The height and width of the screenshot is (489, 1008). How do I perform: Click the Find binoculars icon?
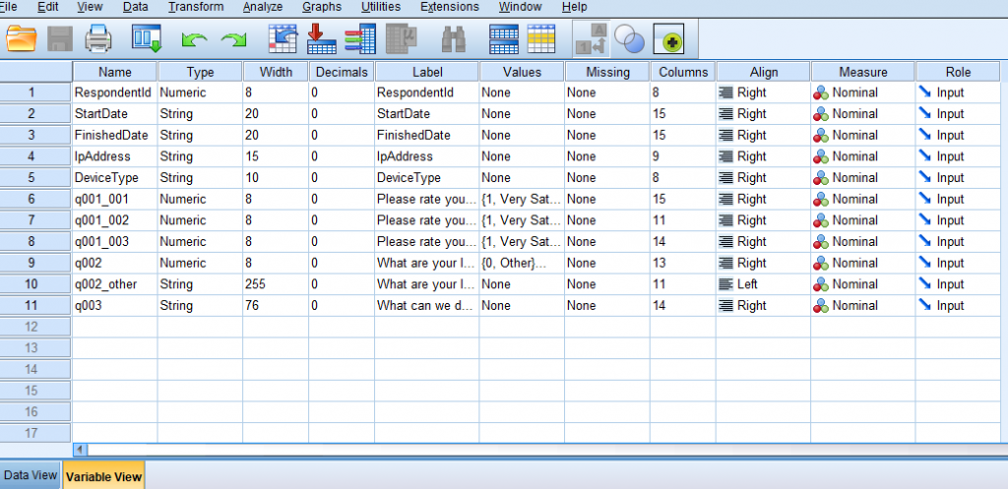454,39
